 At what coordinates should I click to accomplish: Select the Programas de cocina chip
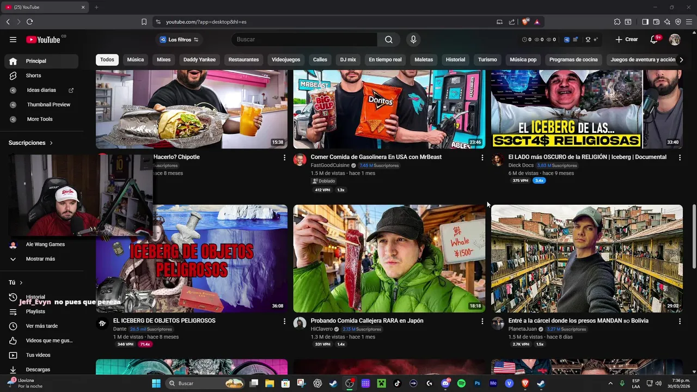(x=573, y=59)
